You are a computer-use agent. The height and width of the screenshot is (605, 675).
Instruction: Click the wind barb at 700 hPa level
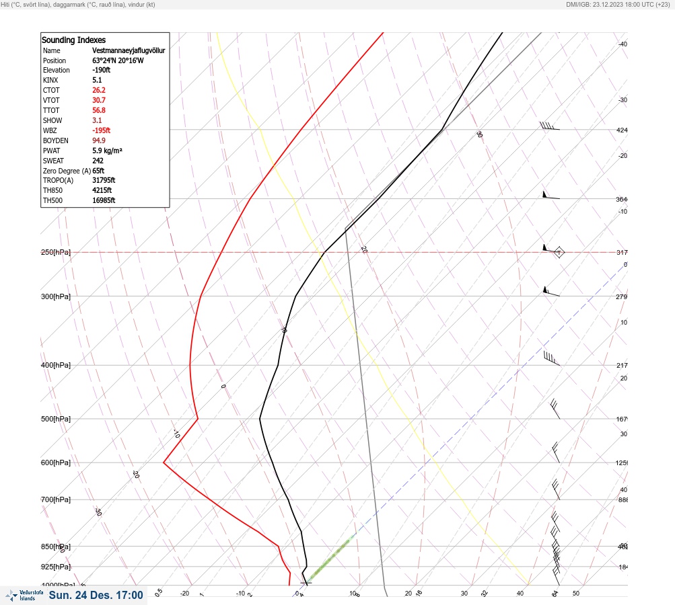click(556, 490)
